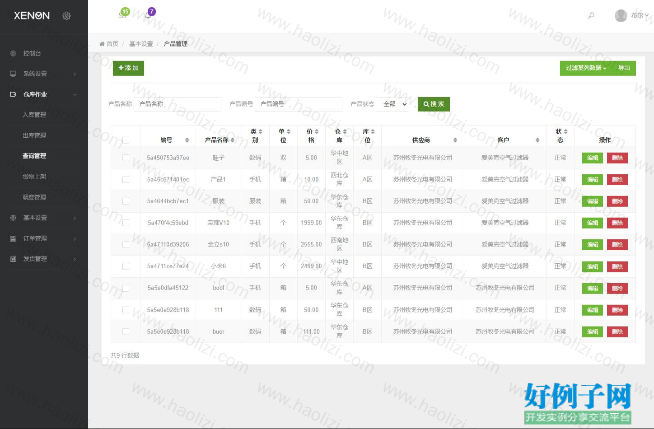
Task: Click the green 搜索 button
Action: click(x=434, y=104)
